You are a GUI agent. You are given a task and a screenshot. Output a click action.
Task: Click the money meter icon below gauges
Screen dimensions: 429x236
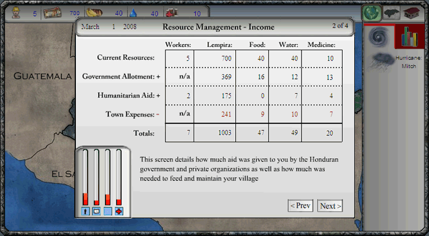pos(96,211)
